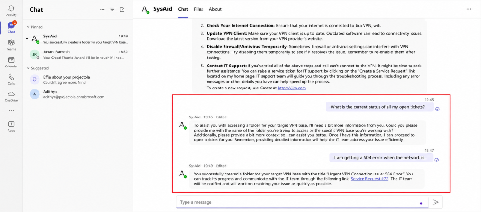
Task: Click the 'I am getting a 504 error' message
Action: (x=381, y=158)
